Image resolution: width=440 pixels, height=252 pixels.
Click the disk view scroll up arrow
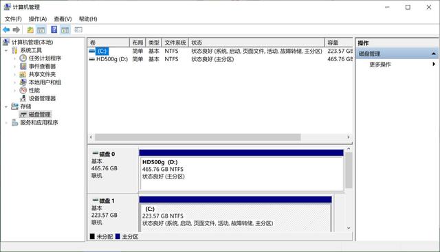pyautogui.click(x=349, y=148)
